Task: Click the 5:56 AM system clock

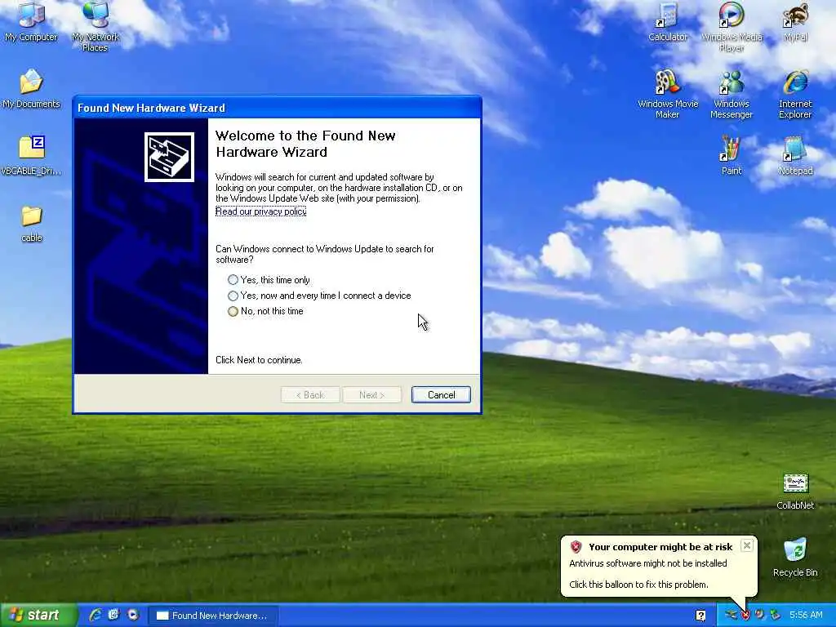Action: pos(806,616)
